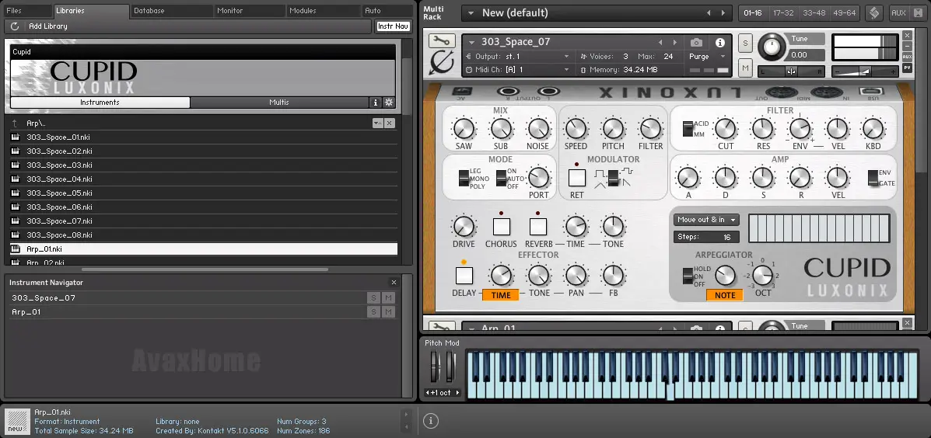Remove 303_Space_07 instrument with X
The height and width of the screenshot is (438, 931).
point(907,36)
